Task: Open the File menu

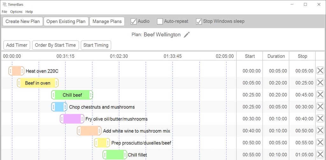Action: click(4, 12)
